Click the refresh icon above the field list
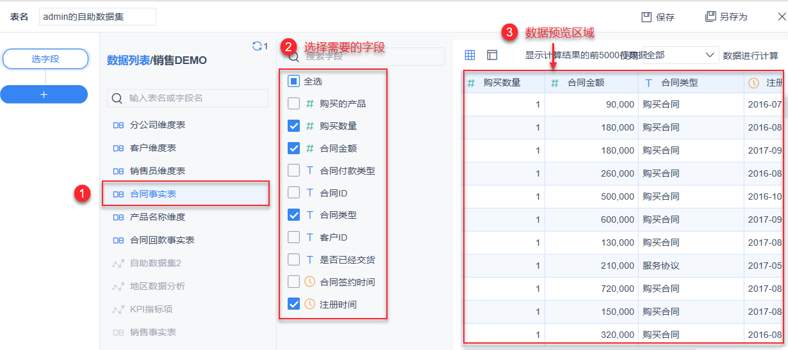The height and width of the screenshot is (350, 788). [x=257, y=46]
